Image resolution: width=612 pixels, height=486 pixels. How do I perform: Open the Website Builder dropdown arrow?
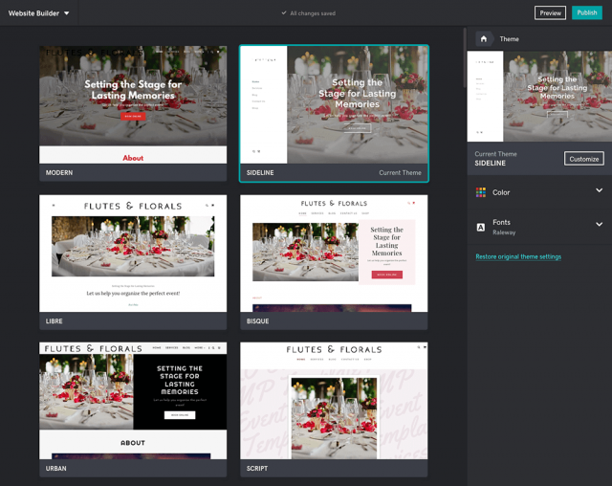[67, 13]
